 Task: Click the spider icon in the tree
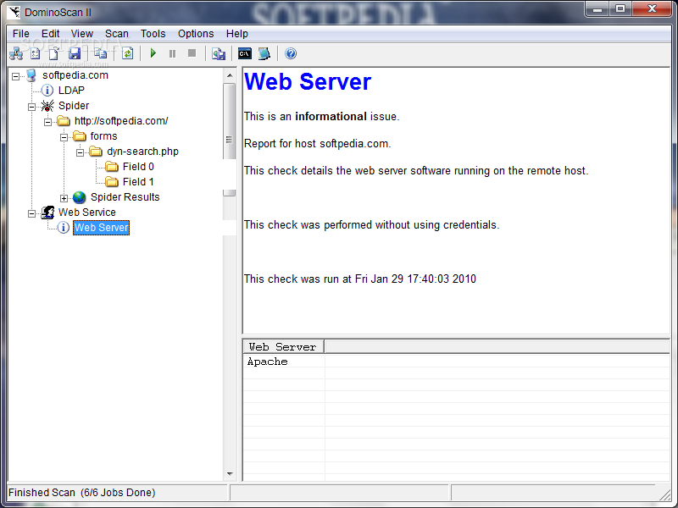click(47, 105)
